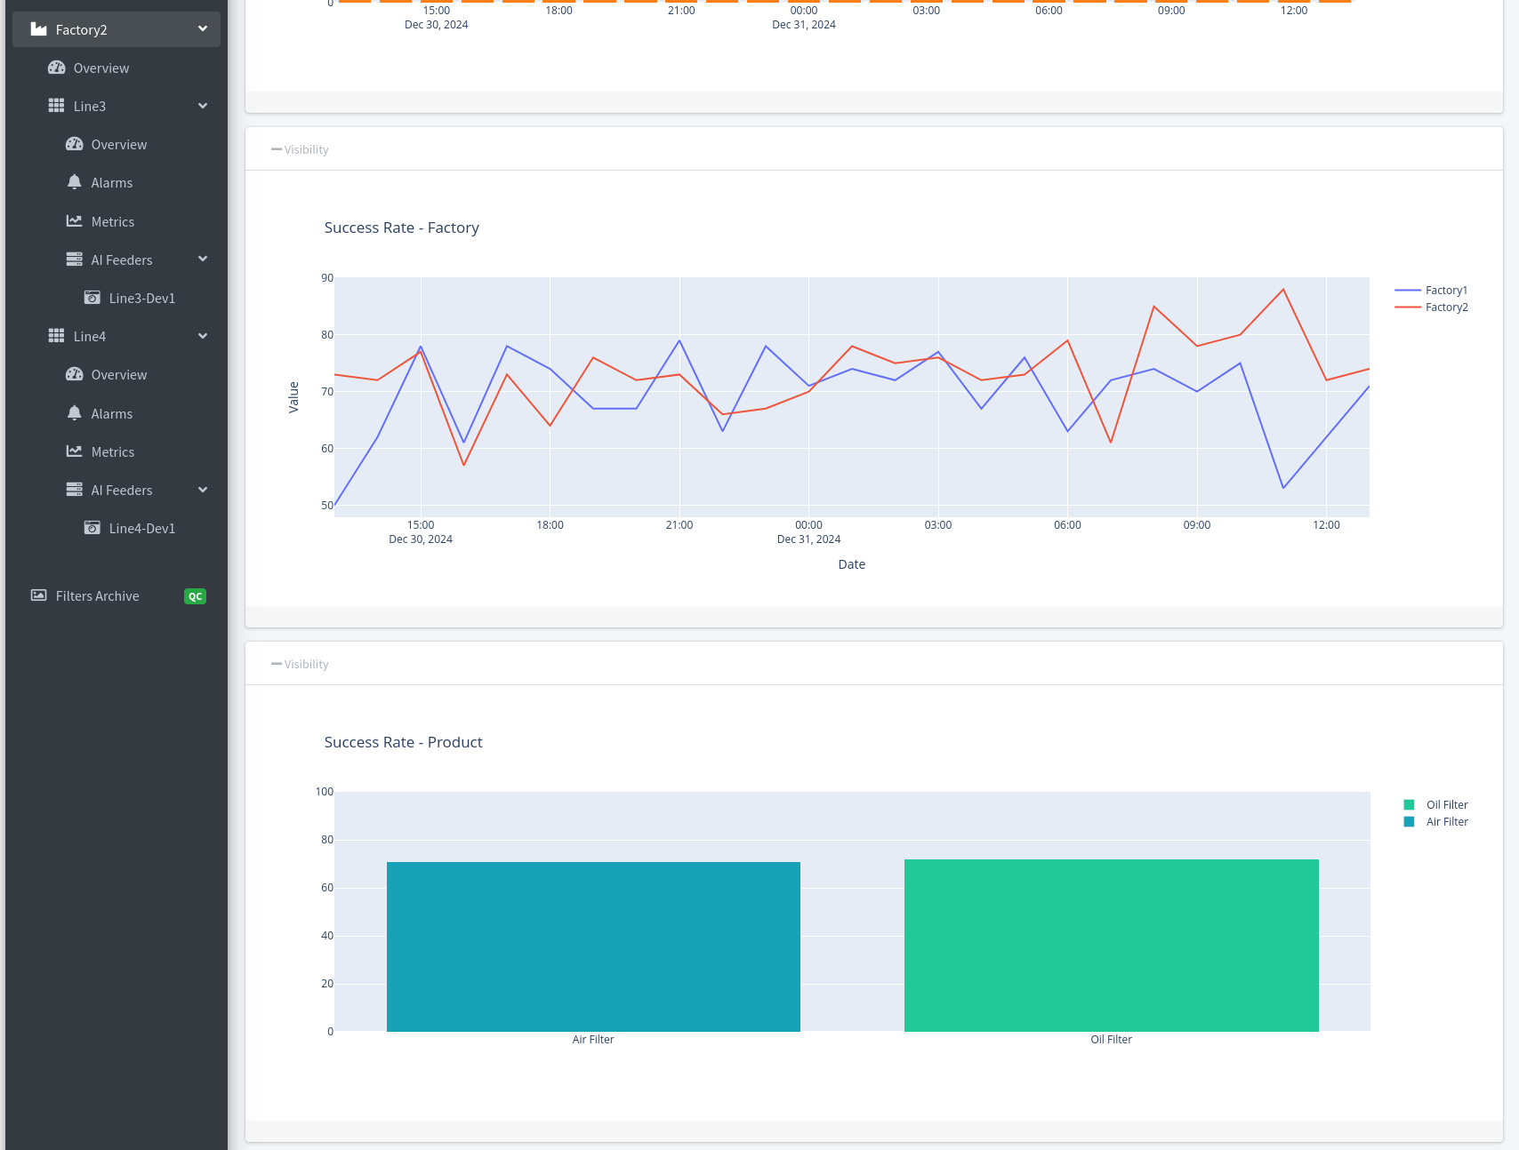The width and height of the screenshot is (1519, 1150).
Task: Open the Factory2 Overview page
Action: [x=100, y=68]
